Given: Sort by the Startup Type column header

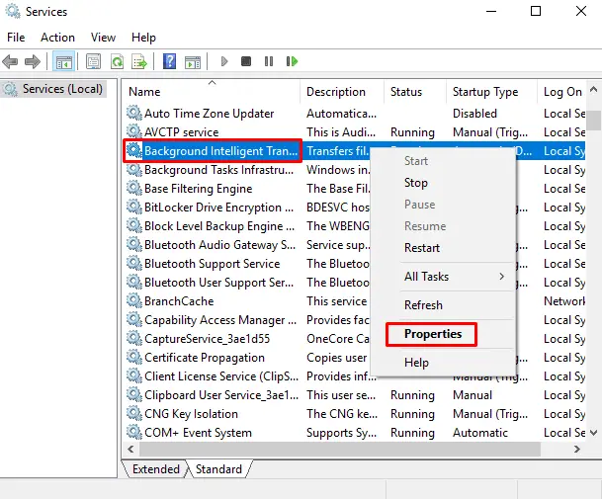Looking at the screenshot, I should 491,92.
